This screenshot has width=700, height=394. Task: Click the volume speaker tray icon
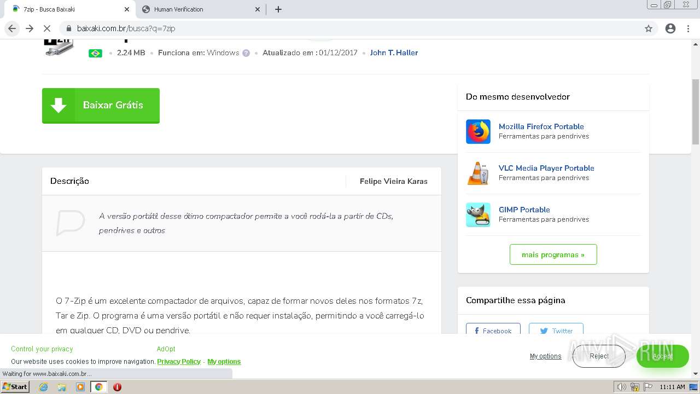pyautogui.click(x=622, y=387)
